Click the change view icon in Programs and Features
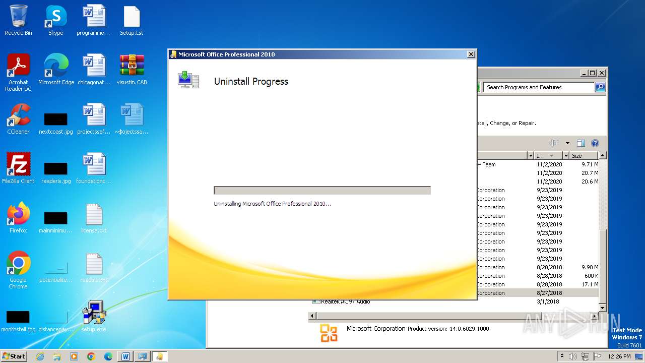The height and width of the screenshot is (363, 645). click(x=555, y=143)
